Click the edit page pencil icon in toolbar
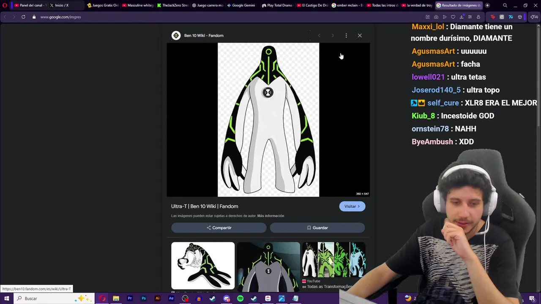Viewport: 541px width, 304px height. click(428, 17)
